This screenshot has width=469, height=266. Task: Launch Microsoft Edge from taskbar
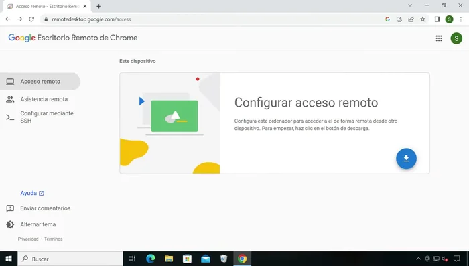click(x=151, y=259)
